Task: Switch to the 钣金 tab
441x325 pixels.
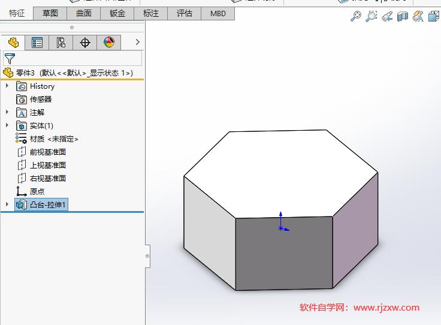Action: [x=117, y=14]
